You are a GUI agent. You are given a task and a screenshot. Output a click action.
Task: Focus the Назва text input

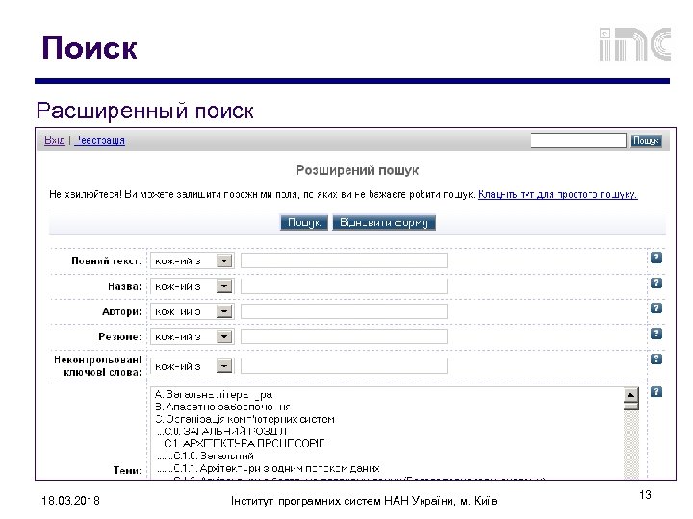[x=344, y=286]
